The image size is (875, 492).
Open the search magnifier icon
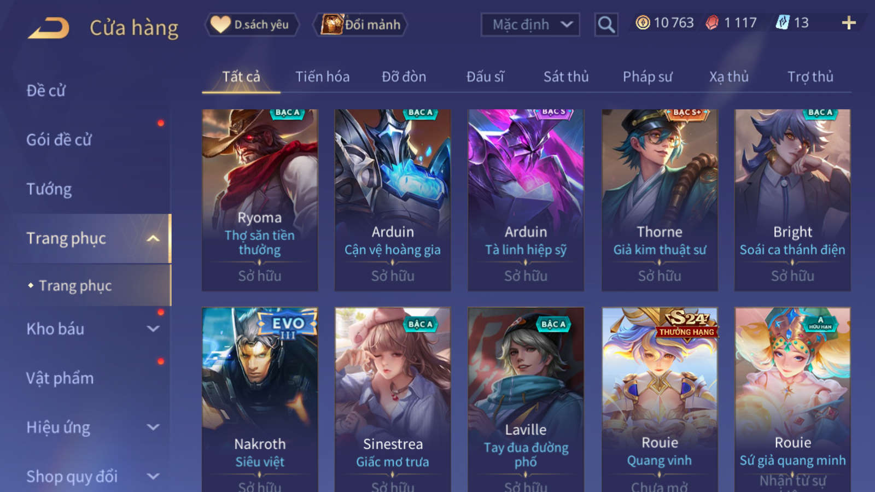(x=606, y=25)
